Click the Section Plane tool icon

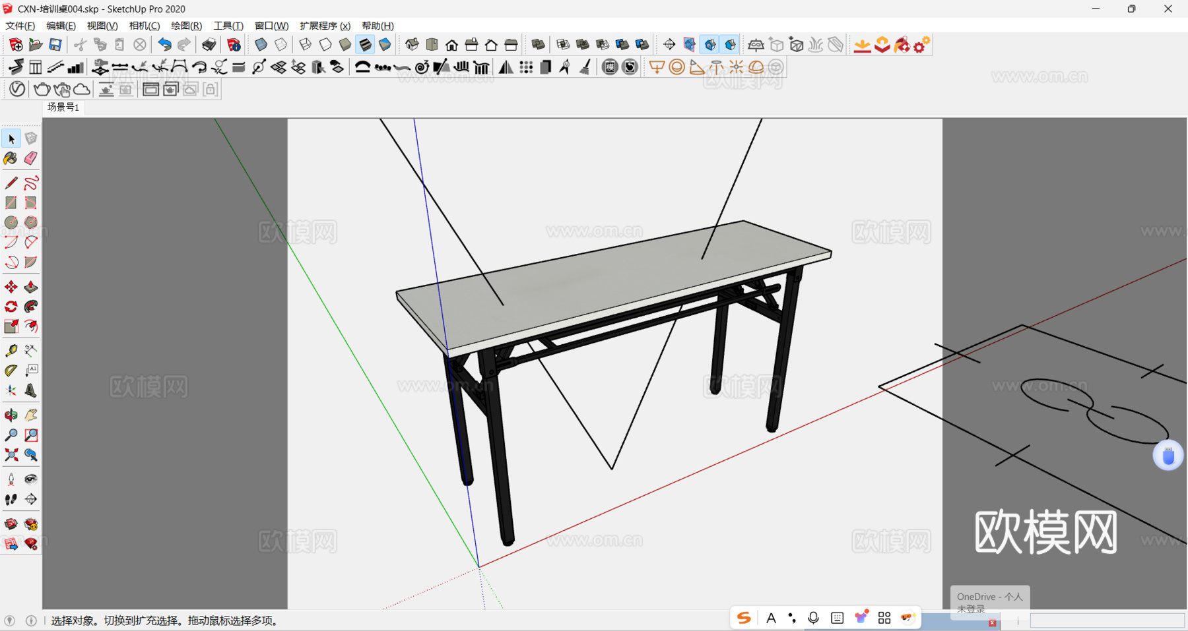[x=669, y=45]
